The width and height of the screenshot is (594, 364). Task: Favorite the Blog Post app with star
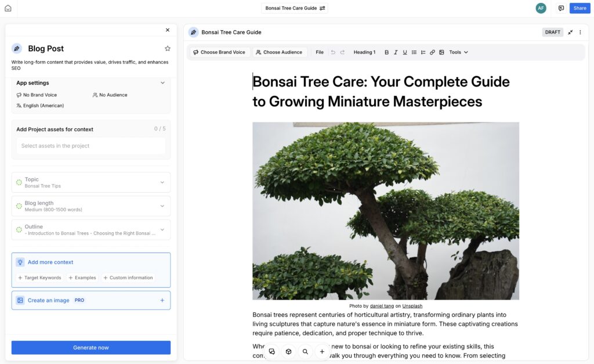point(168,48)
